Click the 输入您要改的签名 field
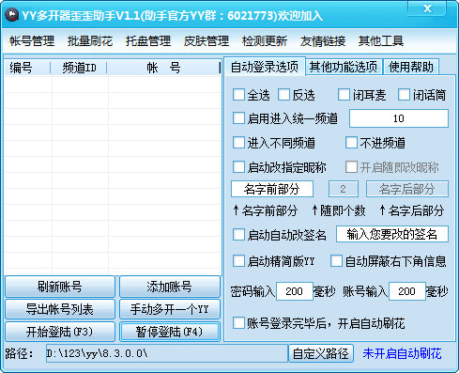The width and height of the screenshot is (459, 373). [392, 234]
